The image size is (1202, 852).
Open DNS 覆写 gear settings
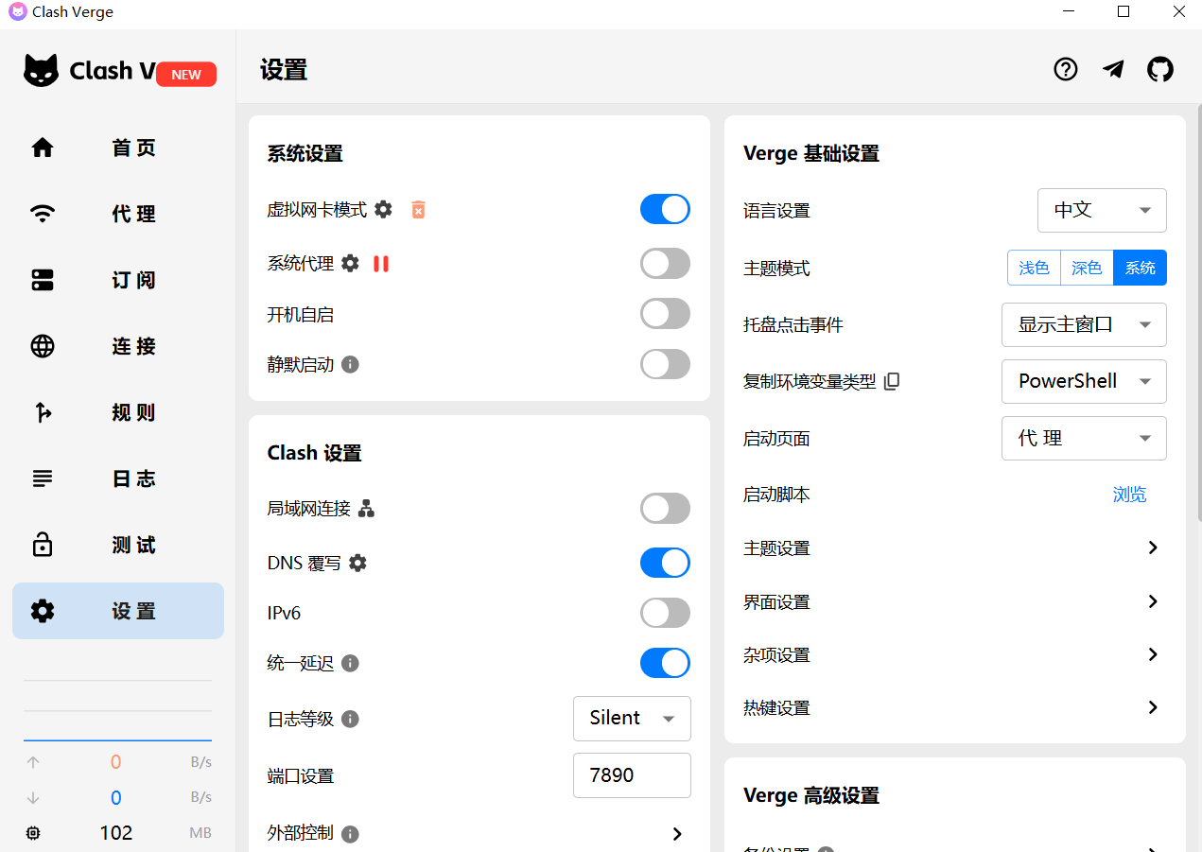[357, 563]
